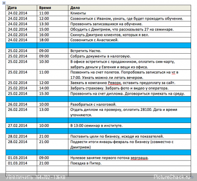
Task: Click the 10:30 time cell
Action: 52,64
